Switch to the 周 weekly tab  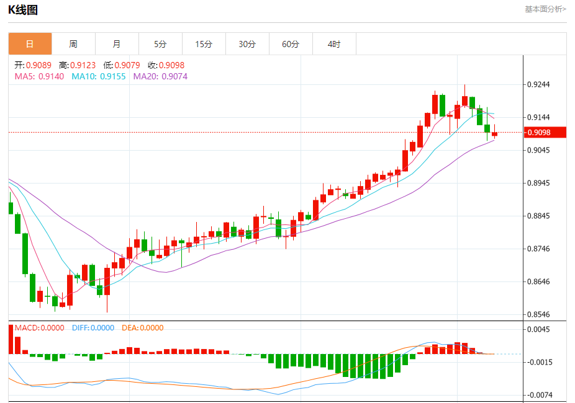pyautogui.click(x=73, y=44)
